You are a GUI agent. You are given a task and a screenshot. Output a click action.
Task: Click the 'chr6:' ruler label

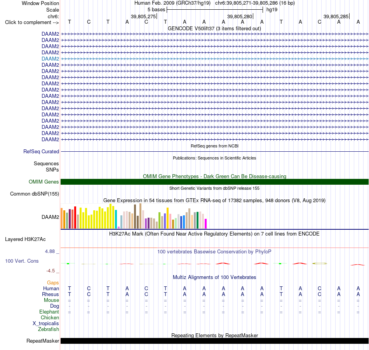[x=53, y=16]
